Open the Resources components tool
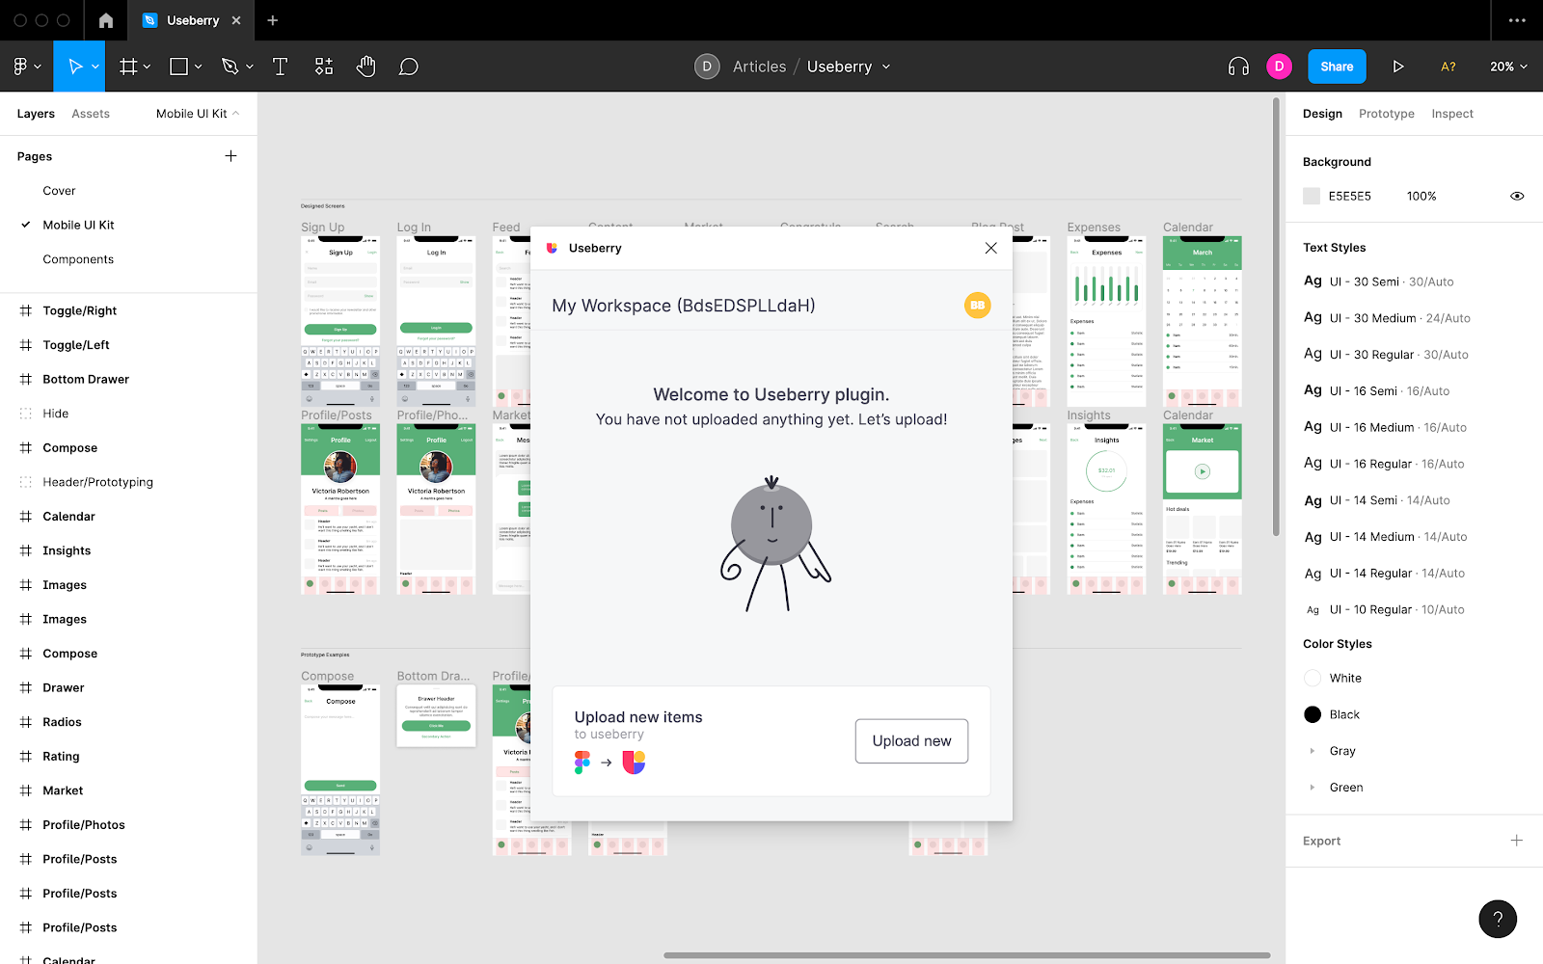Viewport: 1543px width, 964px height. (324, 67)
